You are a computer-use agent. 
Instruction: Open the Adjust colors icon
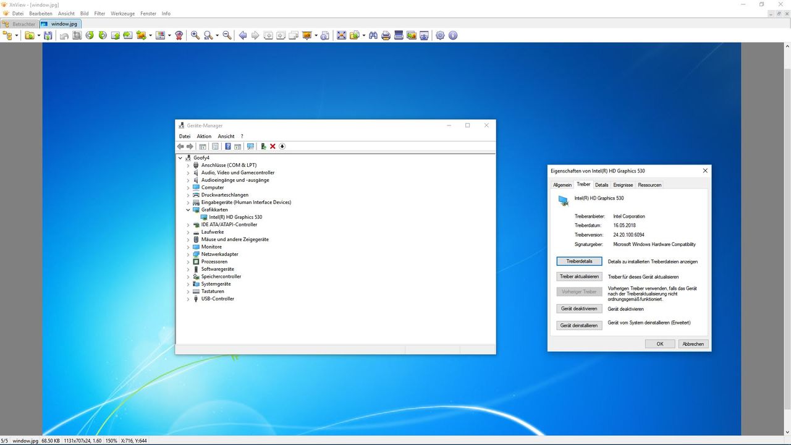[x=160, y=35]
